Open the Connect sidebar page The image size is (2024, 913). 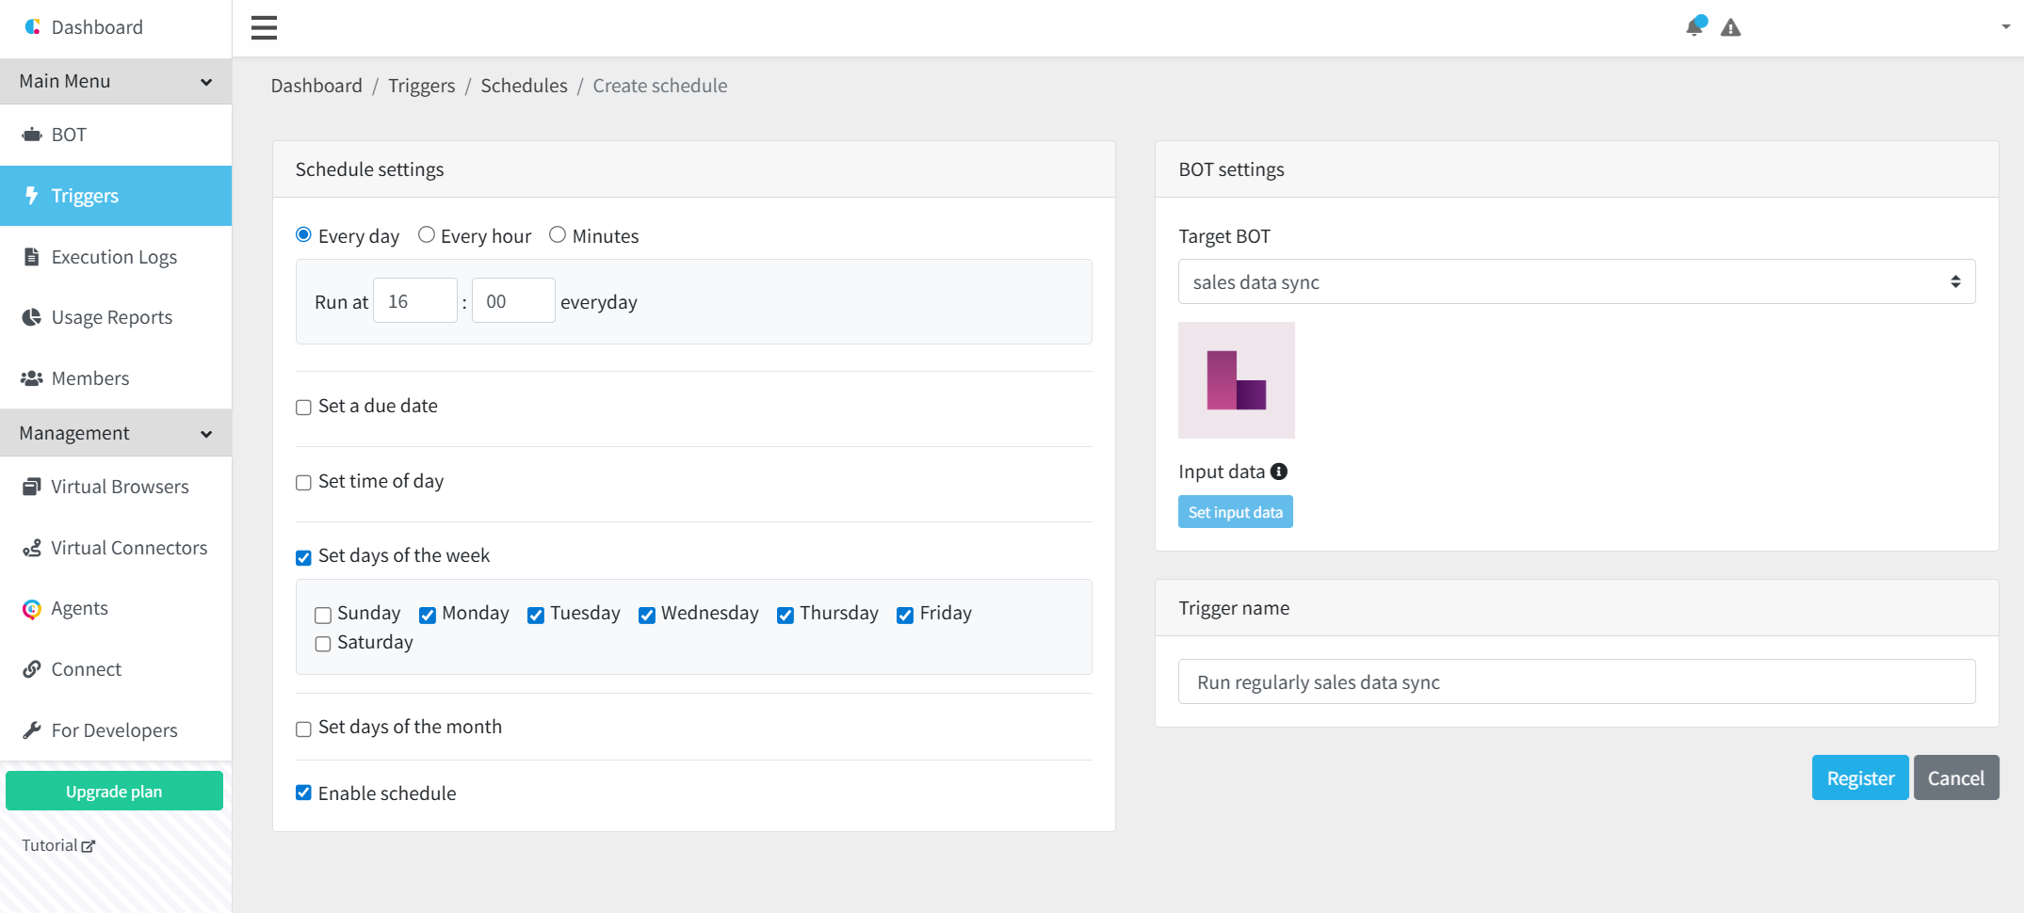pyautogui.click(x=116, y=669)
